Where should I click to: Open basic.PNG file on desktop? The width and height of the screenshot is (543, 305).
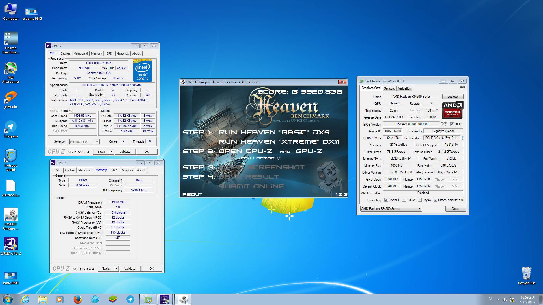coord(11,278)
